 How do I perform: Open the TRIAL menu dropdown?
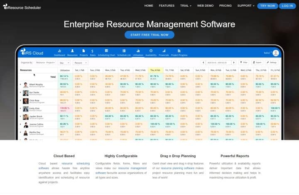tap(186, 6)
